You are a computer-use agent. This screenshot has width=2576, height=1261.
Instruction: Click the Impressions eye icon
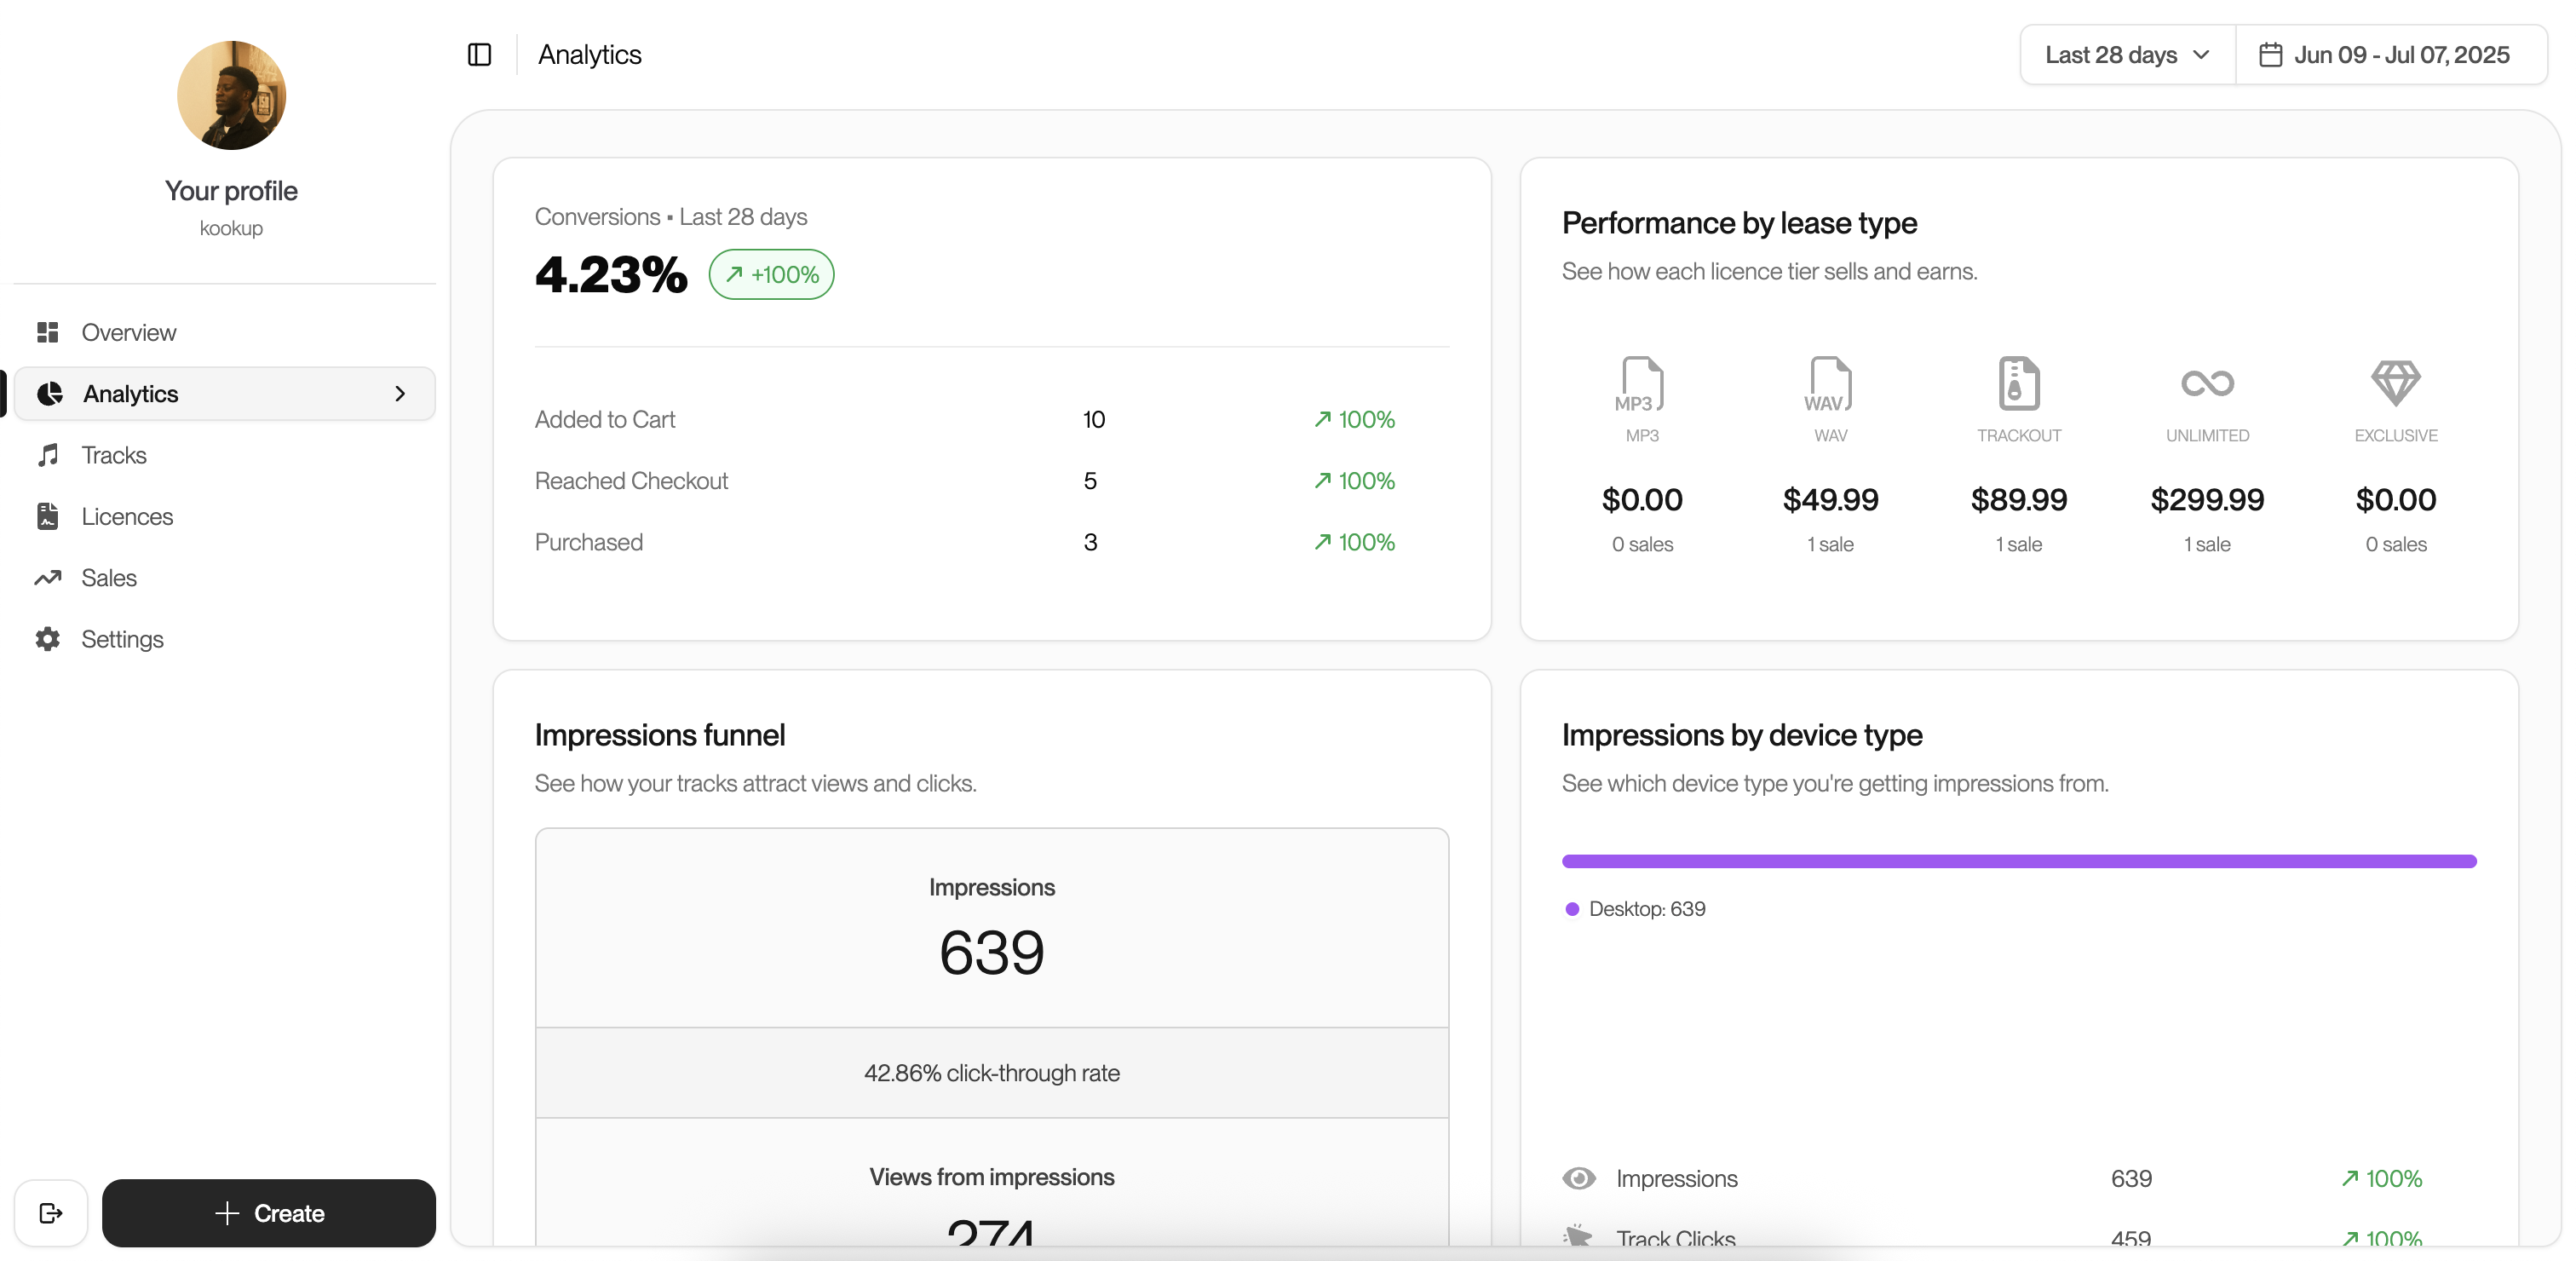(1579, 1178)
